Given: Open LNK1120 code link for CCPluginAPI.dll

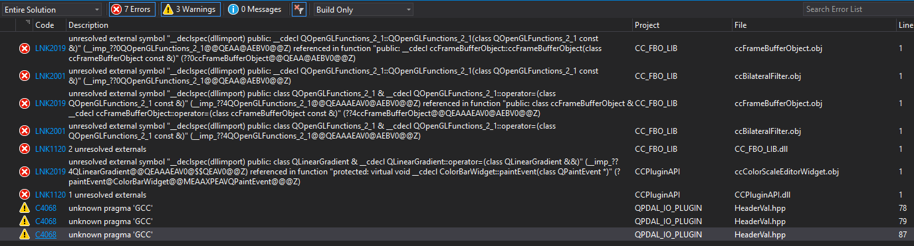Looking at the screenshot, I should 51,195.
